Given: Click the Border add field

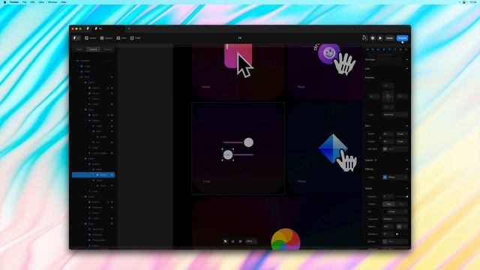Looking at the screenshot, I should pos(395,241).
